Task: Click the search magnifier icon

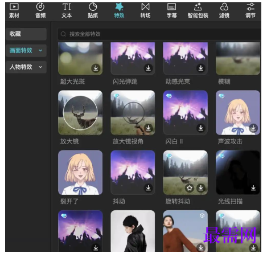Action: coord(63,34)
